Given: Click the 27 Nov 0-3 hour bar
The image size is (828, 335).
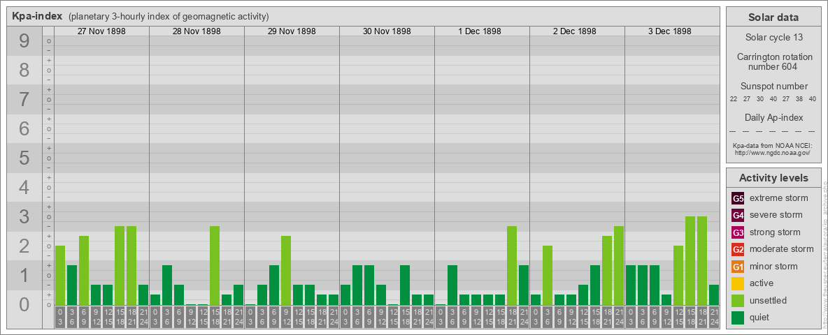Looking at the screenshot, I should tap(60, 276).
